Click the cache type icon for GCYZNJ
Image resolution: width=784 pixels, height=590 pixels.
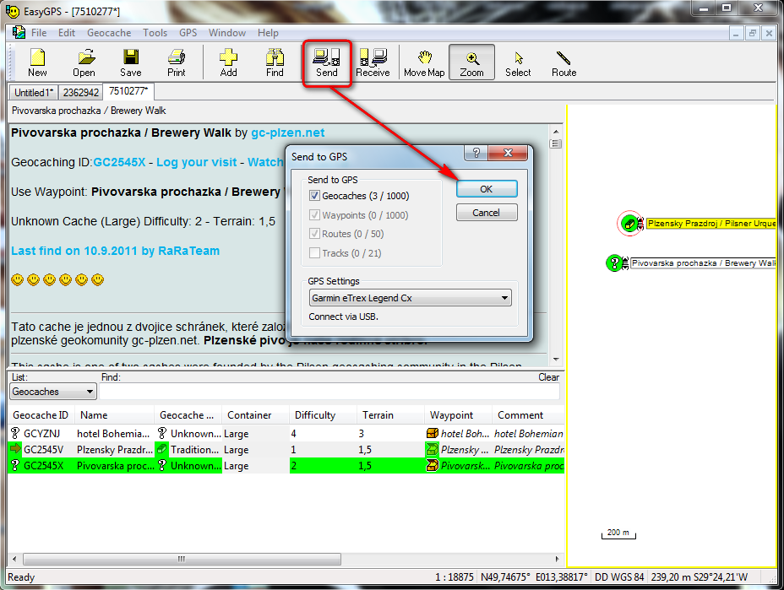(x=161, y=433)
